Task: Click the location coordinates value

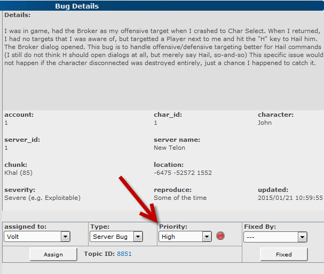Action: coord(183,173)
